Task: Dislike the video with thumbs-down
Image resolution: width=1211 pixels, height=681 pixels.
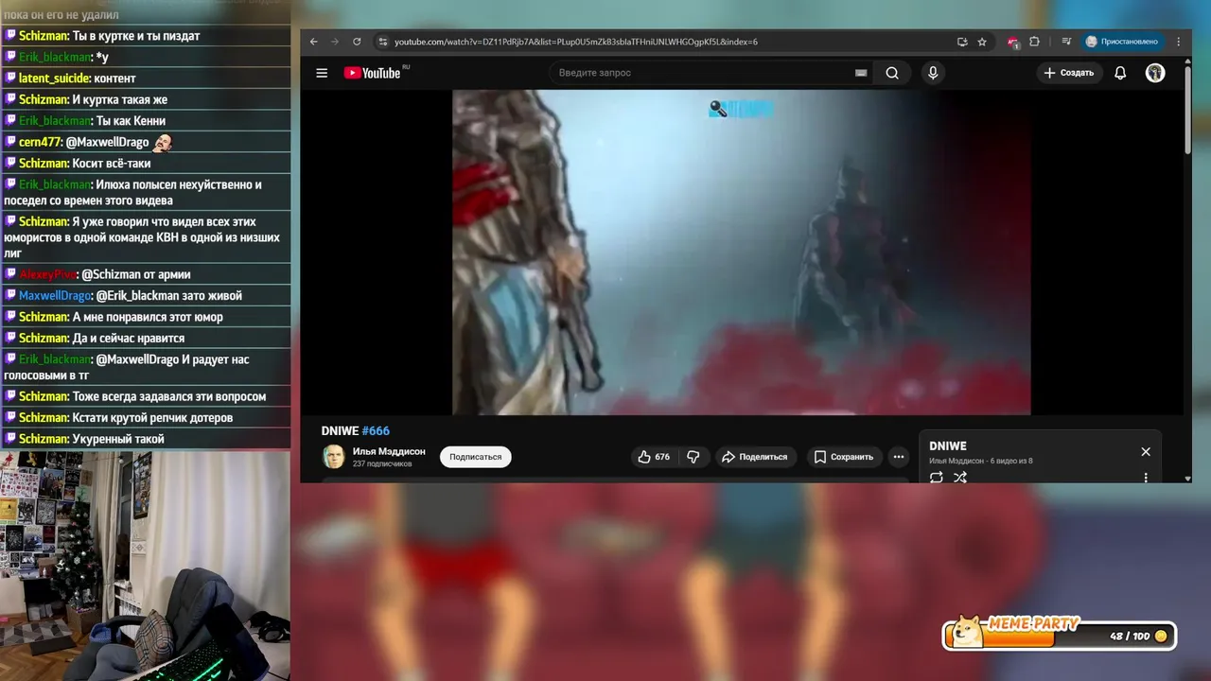Action: tap(693, 457)
